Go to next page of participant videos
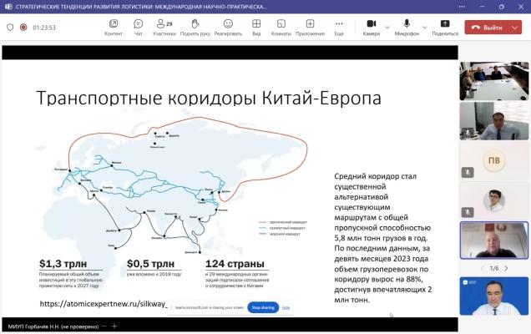531x334 pixels. pyautogui.click(x=506, y=268)
